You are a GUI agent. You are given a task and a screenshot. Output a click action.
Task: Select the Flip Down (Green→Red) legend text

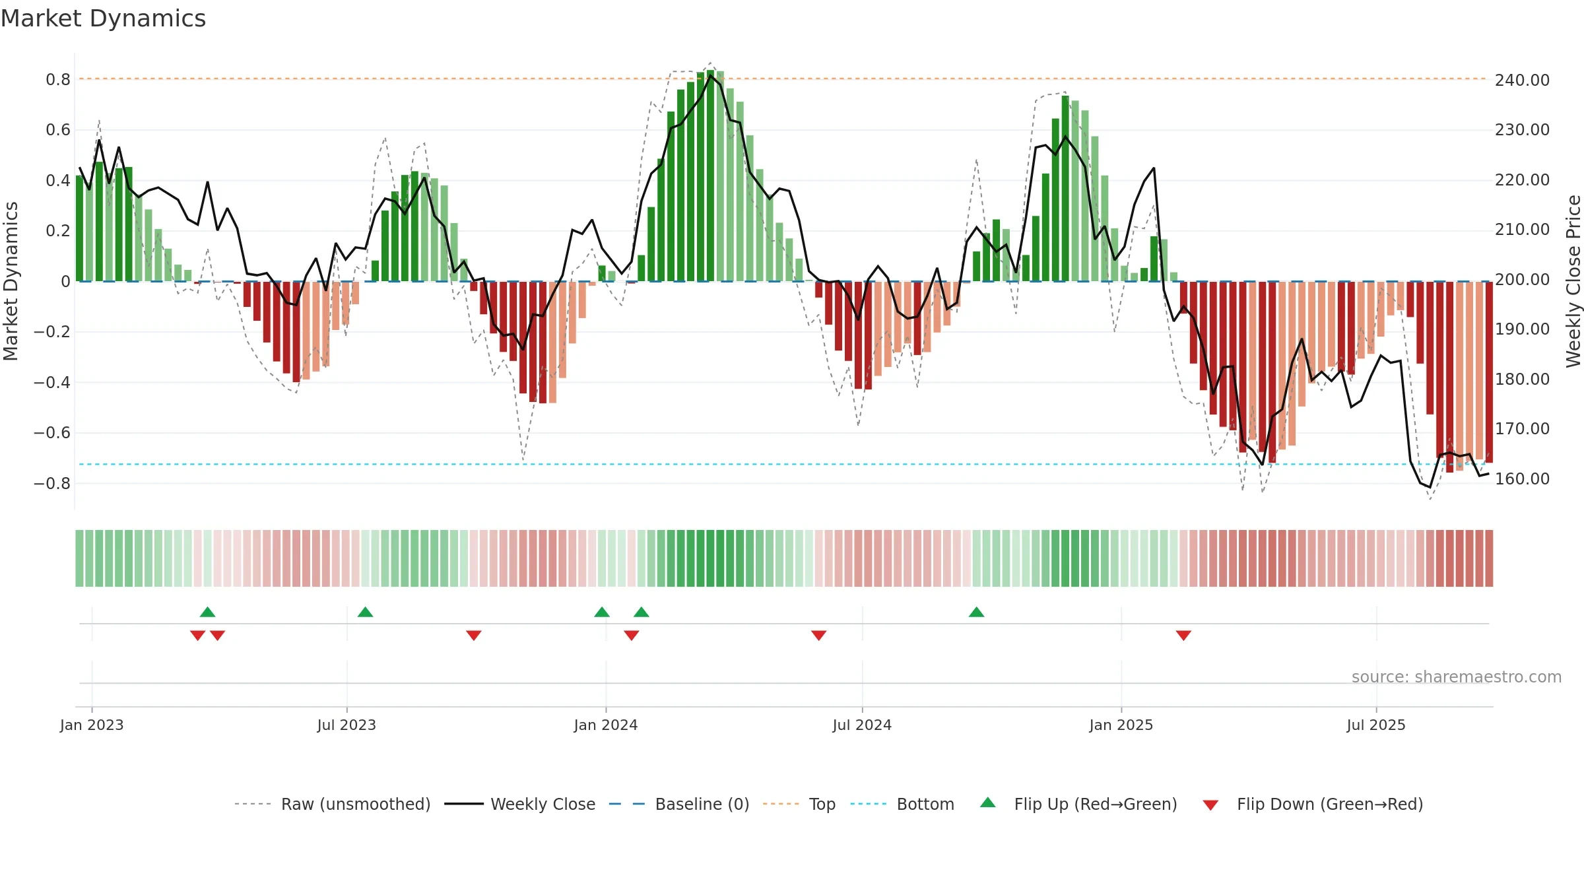click(1330, 804)
